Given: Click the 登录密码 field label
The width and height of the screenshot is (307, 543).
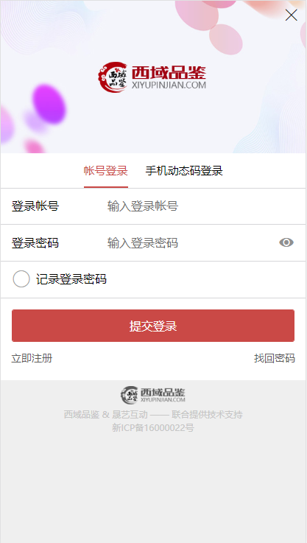Looking at the screenshot, I should click(x=35, y=243).
